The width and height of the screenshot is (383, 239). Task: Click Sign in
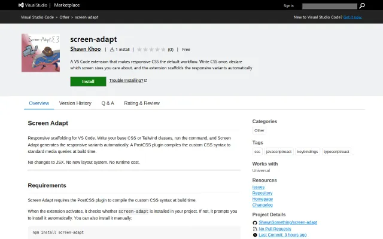tap(288, 6)
